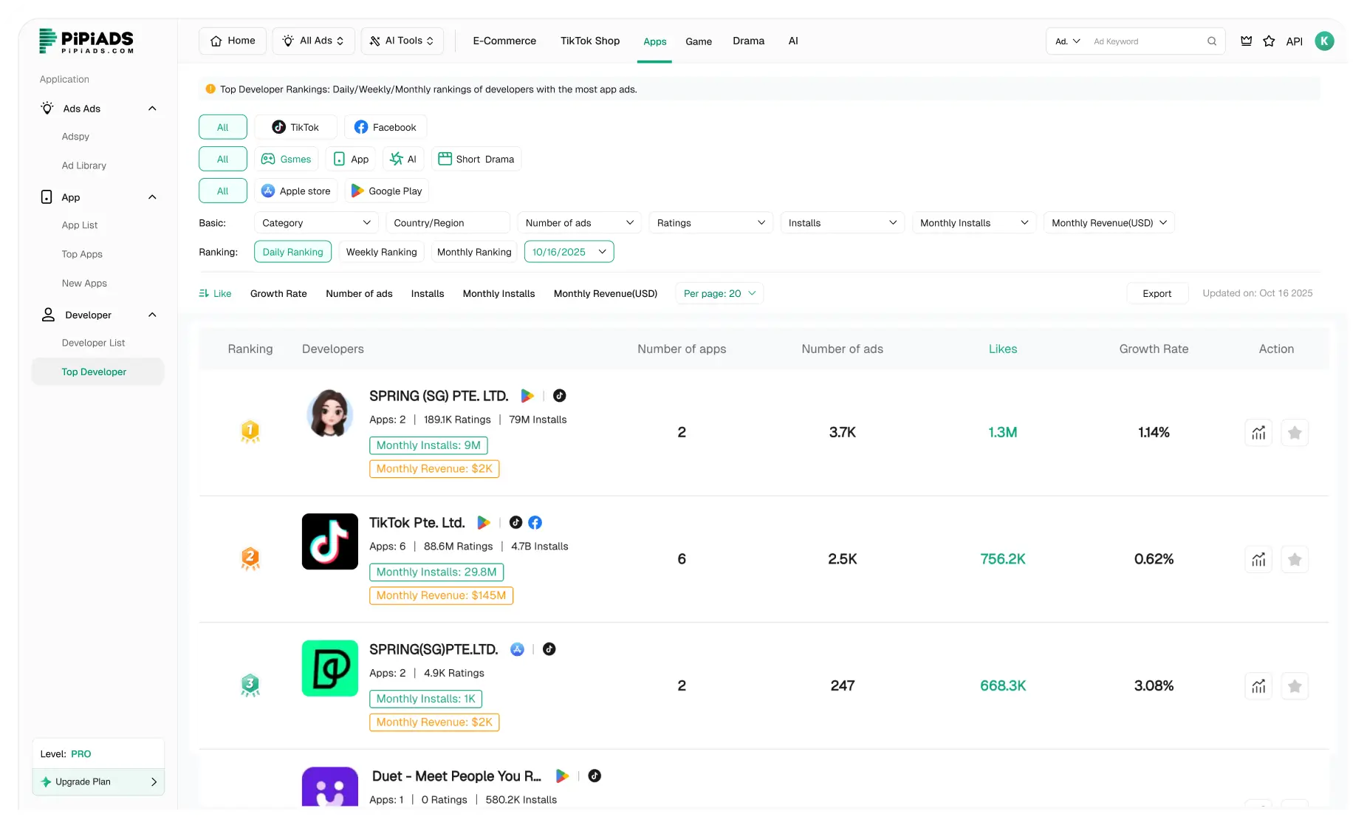Expand the Monthly Revenue(USD) filter
This screenshot has height=828, width=1367.
1109,222
